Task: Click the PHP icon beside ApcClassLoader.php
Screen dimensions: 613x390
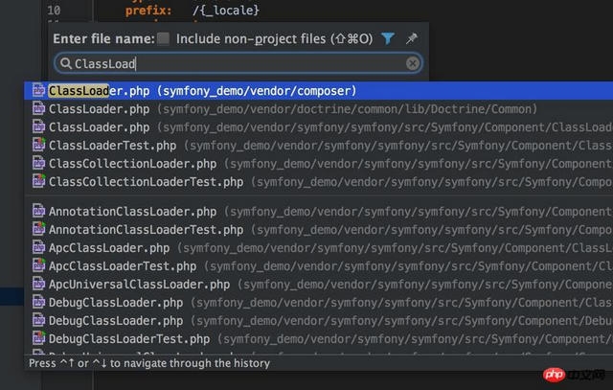Action: [39, 247]
